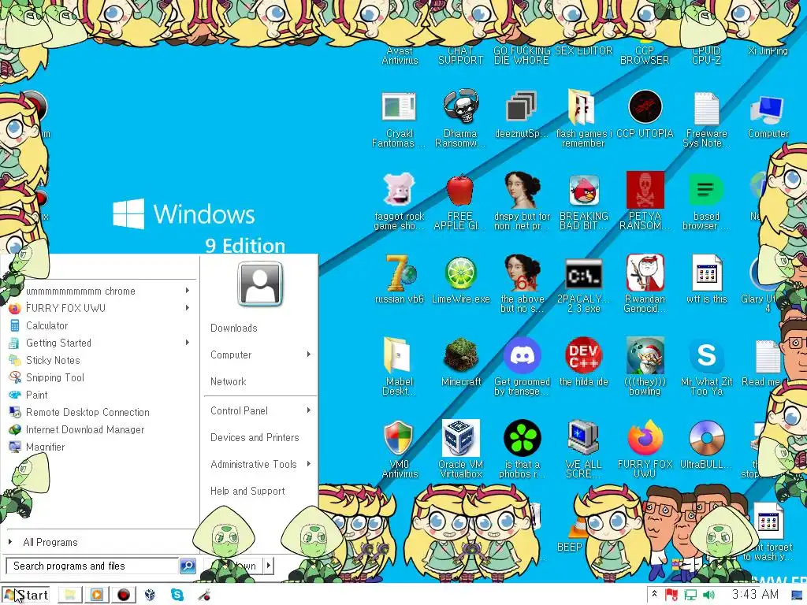Image resolution: width=807 pixels, height=605 pixels.
Task: Click the 3:43 AM taskbar clock
Action: click(x=755, y=594)
